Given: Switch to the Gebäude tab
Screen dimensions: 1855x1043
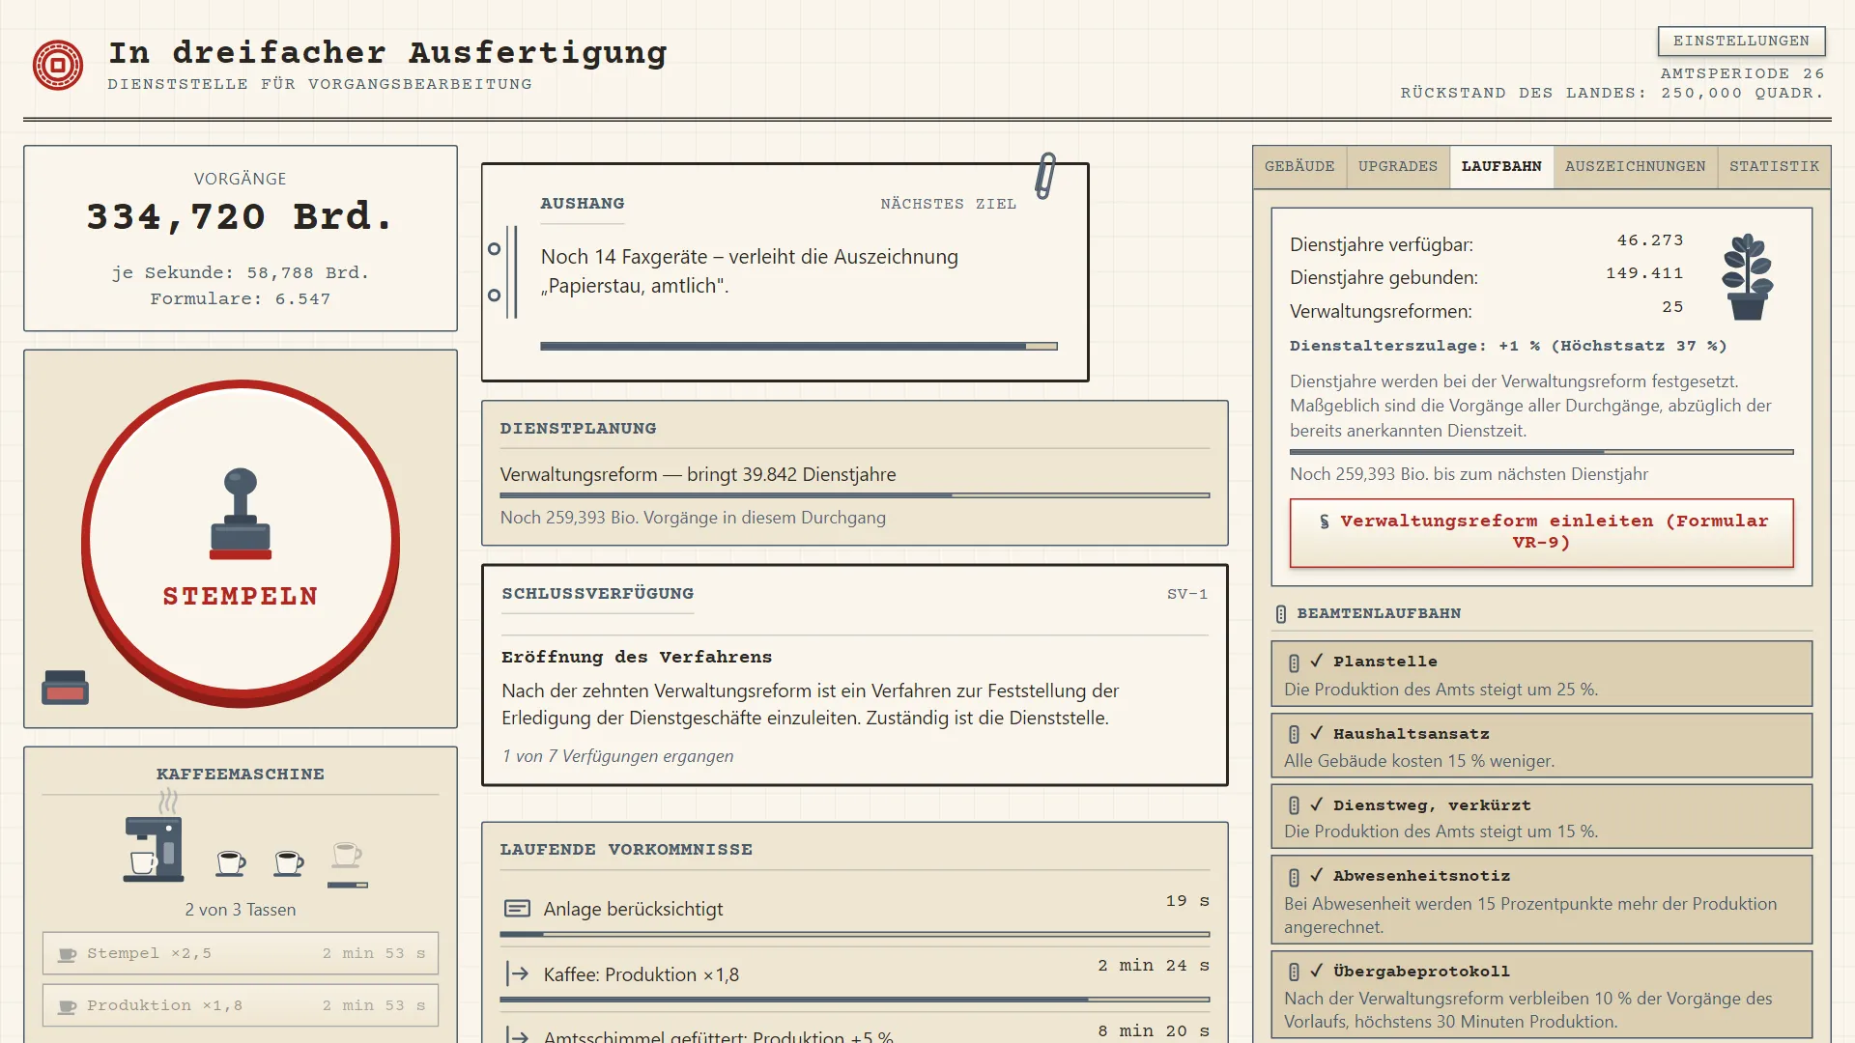Looking at the screenshot, I should pyautogui.click(x=1299, y=166).
